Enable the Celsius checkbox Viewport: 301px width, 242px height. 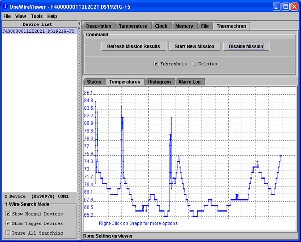point(195,64)
